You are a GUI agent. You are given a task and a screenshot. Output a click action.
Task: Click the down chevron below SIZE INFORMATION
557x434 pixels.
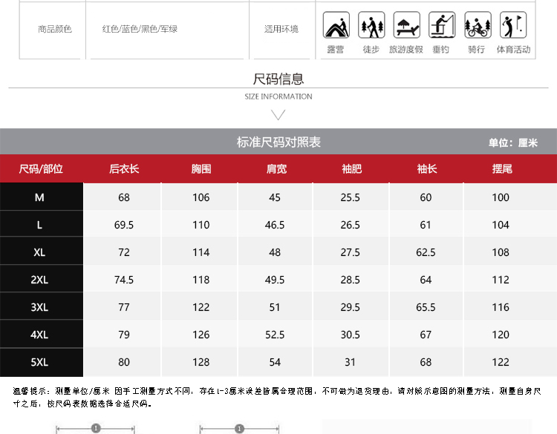pyautogui.click(x=278, y=114)
